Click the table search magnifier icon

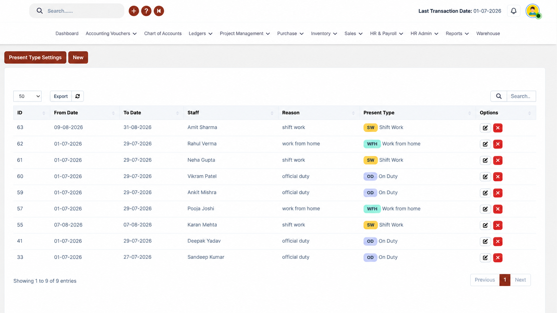click(499, 96)
